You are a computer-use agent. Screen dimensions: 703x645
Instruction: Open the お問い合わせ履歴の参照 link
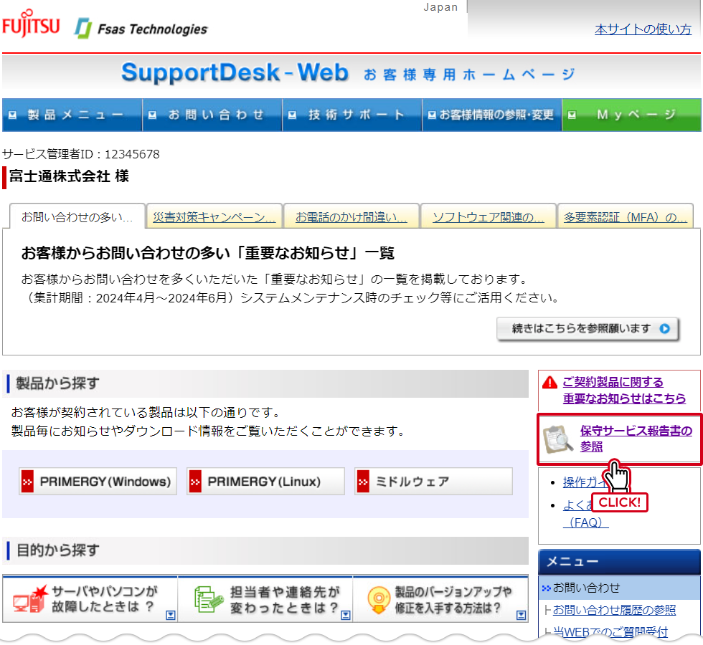(614, 610)
